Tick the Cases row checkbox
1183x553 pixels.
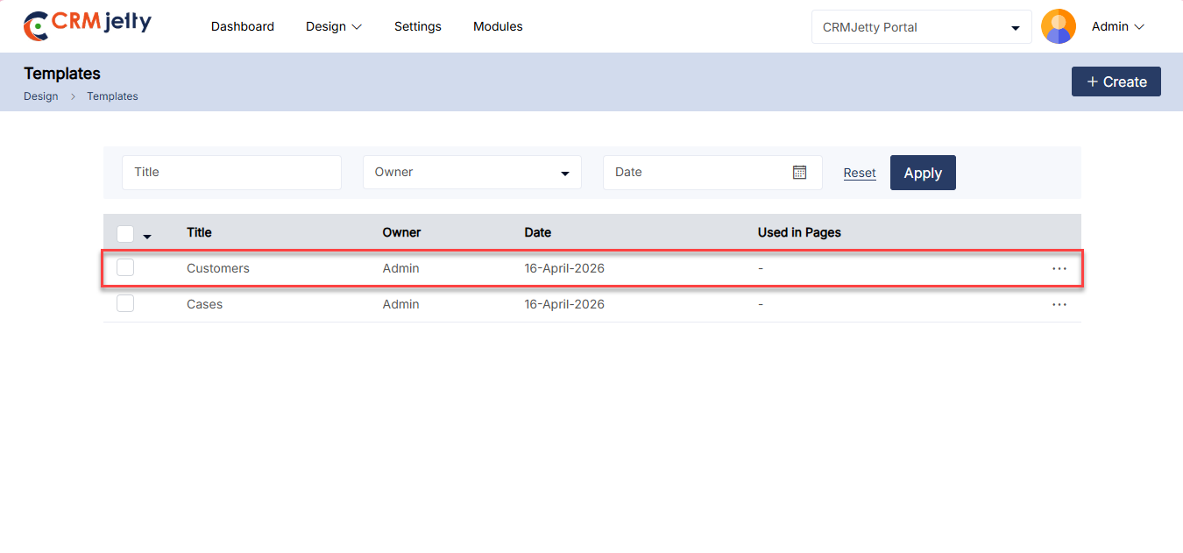(125, 303)
